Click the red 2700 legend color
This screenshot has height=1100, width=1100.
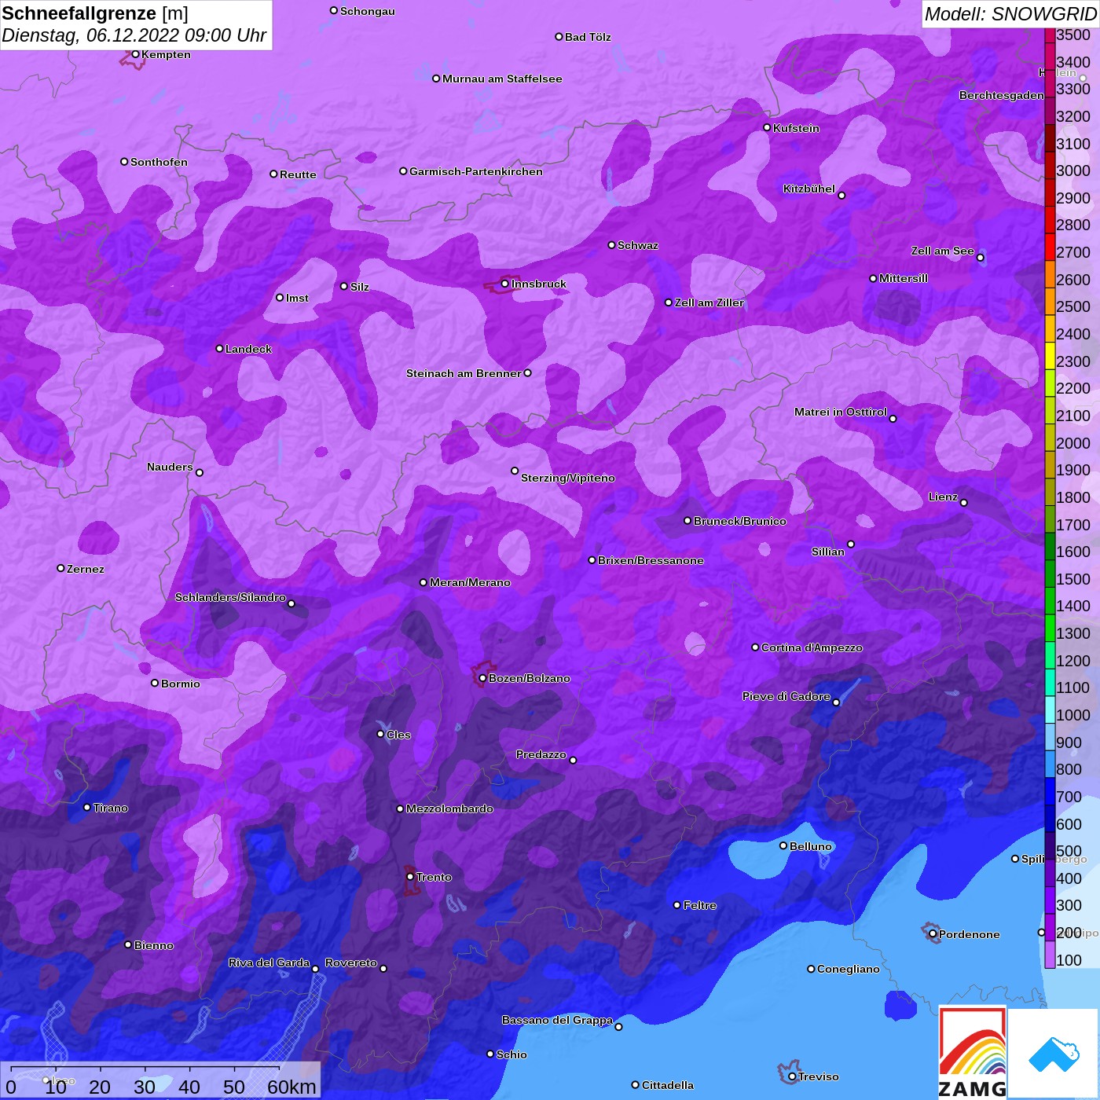coord(1050,246)
